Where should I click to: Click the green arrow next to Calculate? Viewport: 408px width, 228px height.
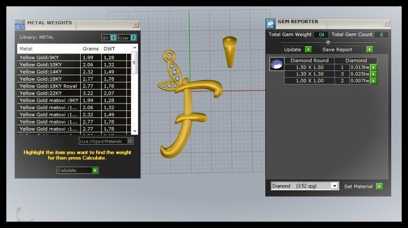point(95,170)
